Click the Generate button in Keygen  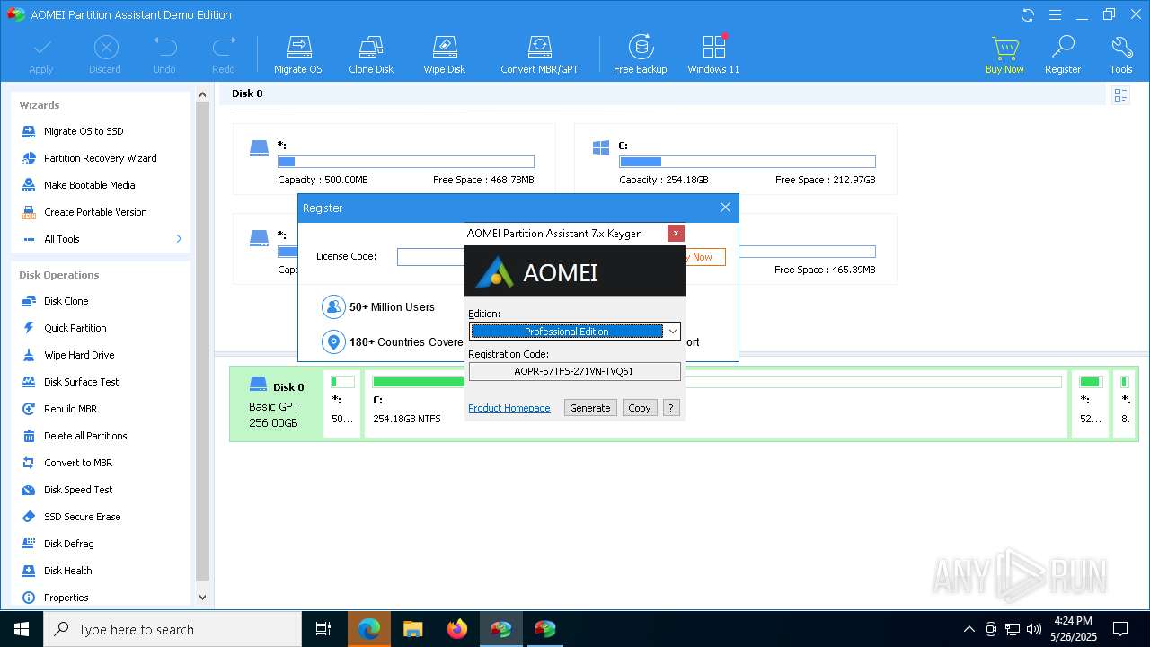tap(590, 408)
